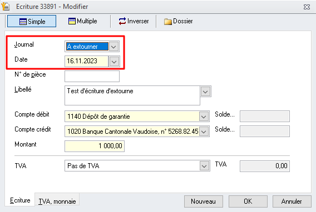The width and height of the screenshot is (316, 212).
Task: Confirm with the OK button
Action: click(248, 201)
